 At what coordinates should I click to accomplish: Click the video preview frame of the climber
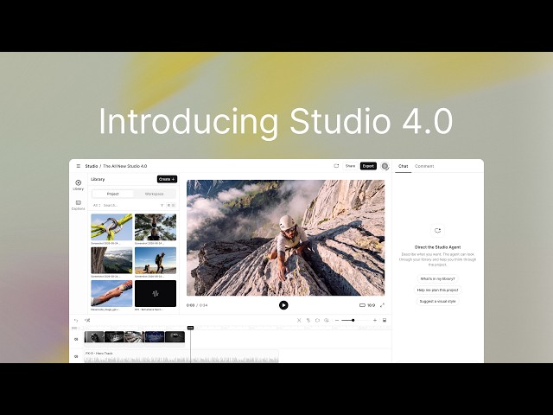click(x=286, y=238)
